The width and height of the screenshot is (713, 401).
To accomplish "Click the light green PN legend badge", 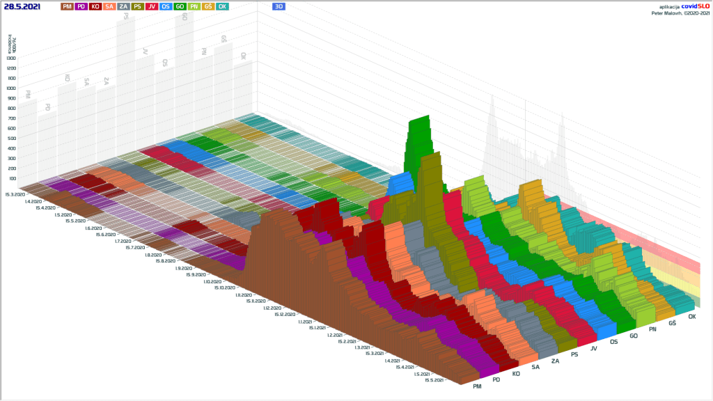I will pos(194,6).
